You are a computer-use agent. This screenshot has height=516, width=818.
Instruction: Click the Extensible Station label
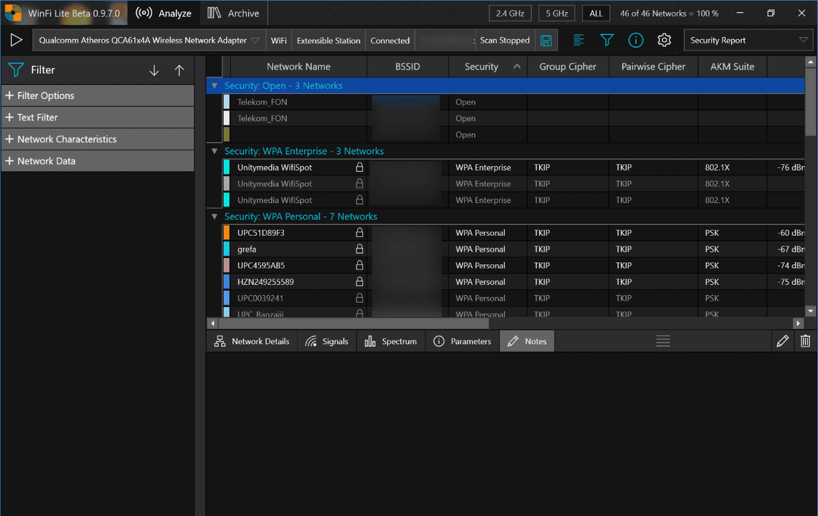pos(329,40)
